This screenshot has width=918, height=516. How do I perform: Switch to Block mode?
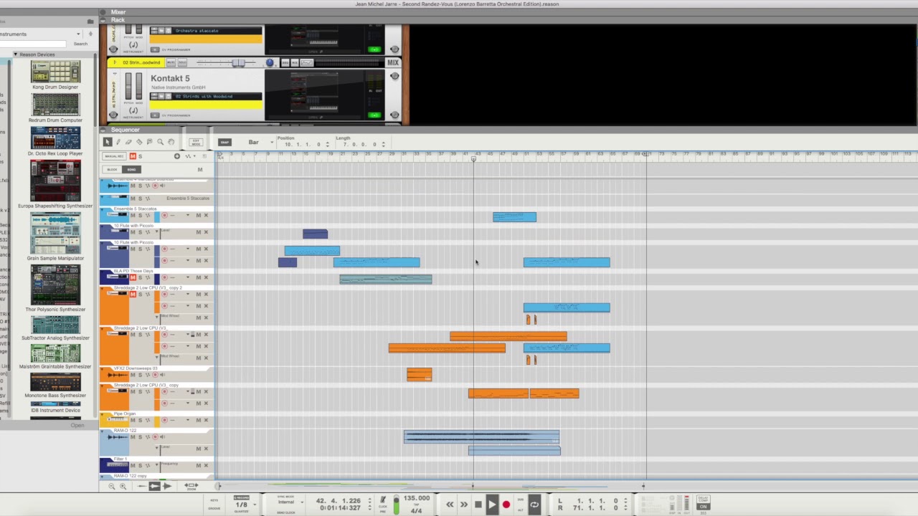pos(112,170)
